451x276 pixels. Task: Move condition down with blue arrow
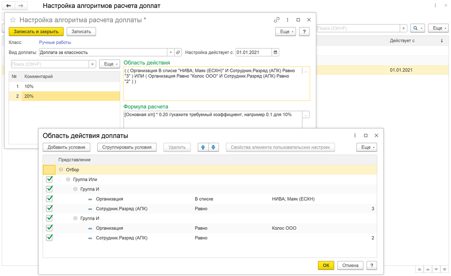click(x=213, y=147)
